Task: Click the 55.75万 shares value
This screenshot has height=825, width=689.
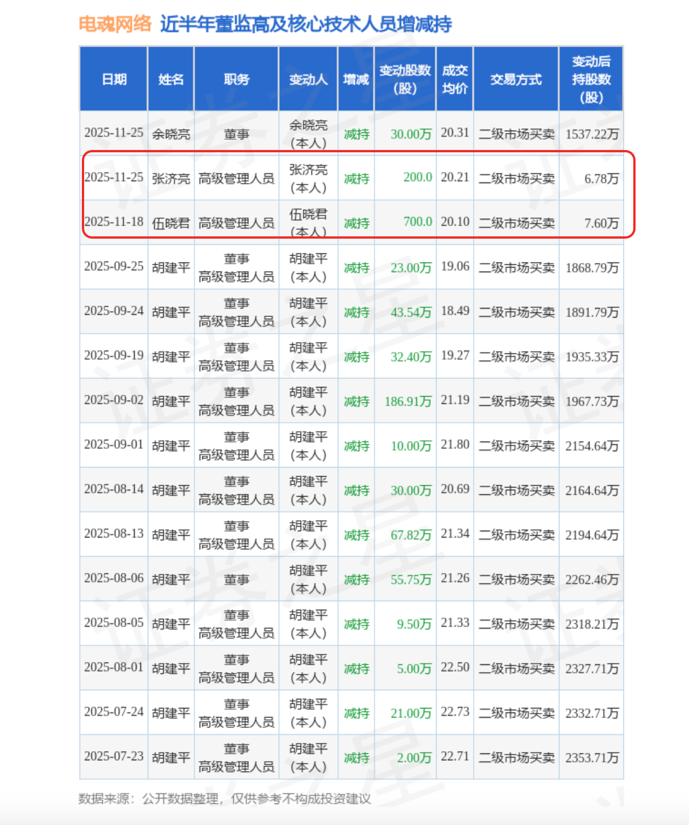Action: tap(411, 580)
